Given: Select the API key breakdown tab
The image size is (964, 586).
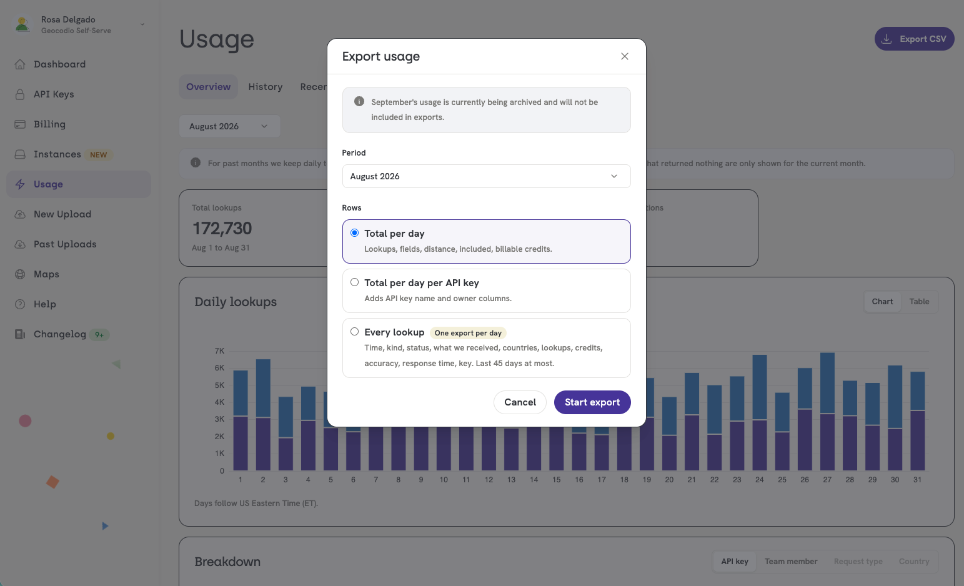Looking at the screenshot, I should click(735, 562).
